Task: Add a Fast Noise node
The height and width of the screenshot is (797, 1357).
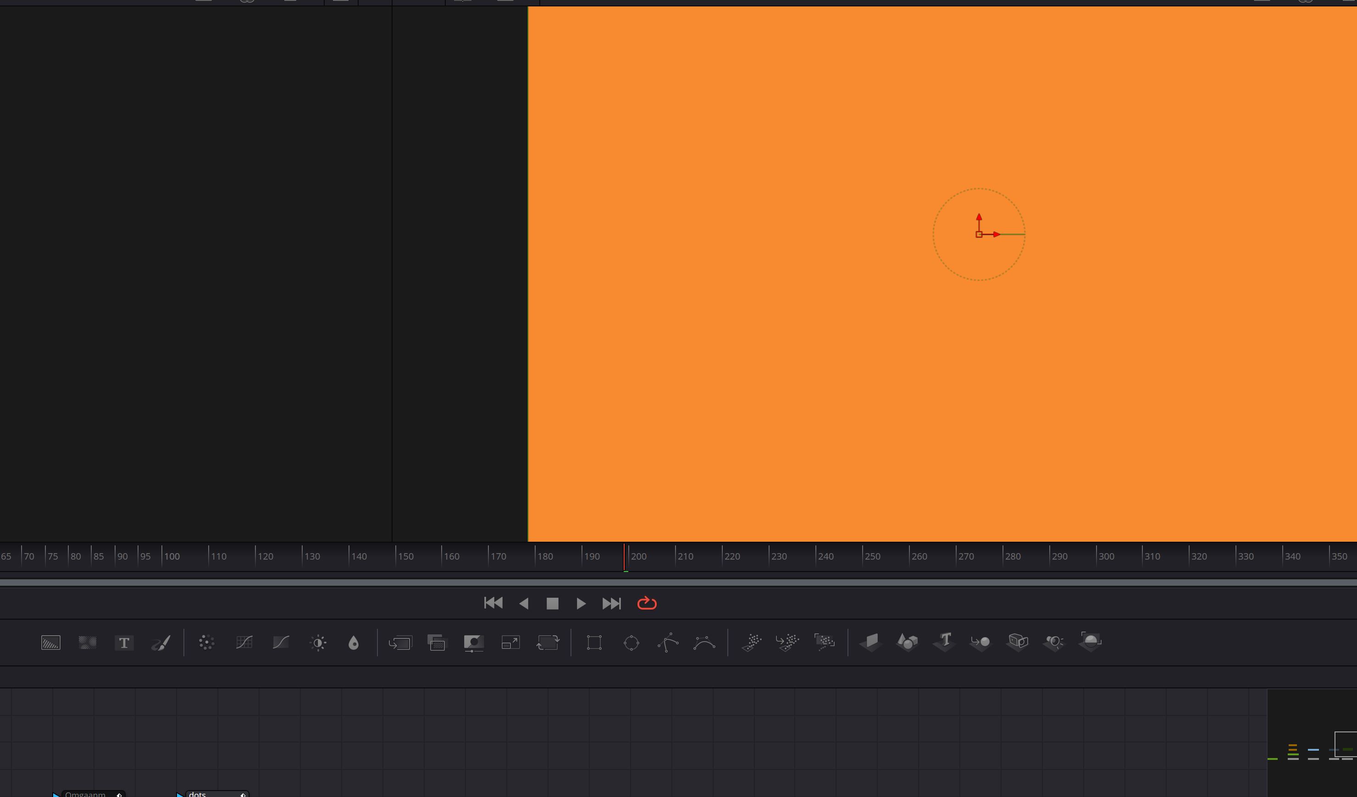Action: 87,643
